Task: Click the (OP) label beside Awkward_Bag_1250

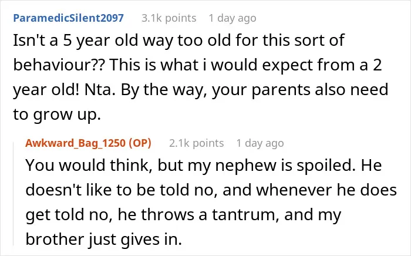Action: (x=140, y=143)
